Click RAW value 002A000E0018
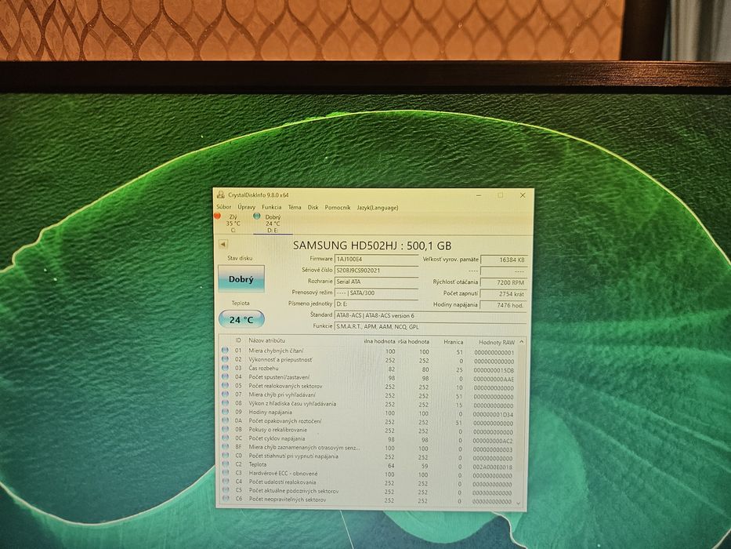The height and width of the screenshot is (549, 731). [492, 467]
